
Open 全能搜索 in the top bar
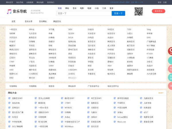coord(30,2)
